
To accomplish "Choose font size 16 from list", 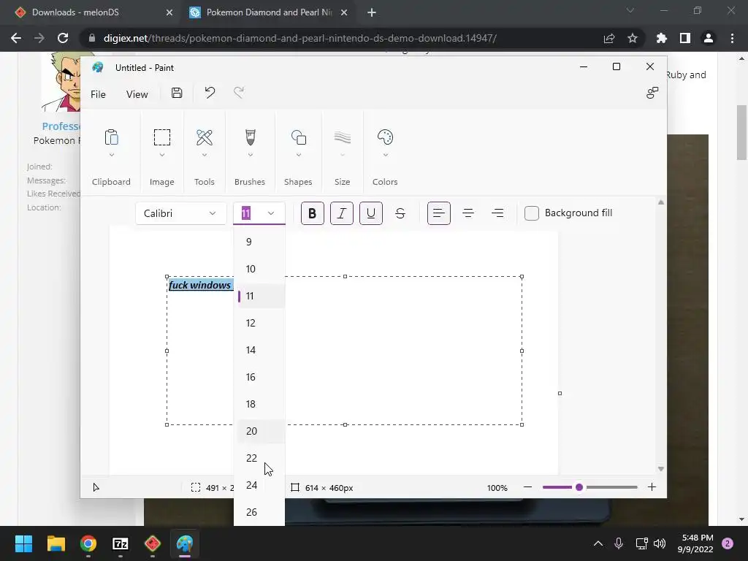I will coord(259,378).
